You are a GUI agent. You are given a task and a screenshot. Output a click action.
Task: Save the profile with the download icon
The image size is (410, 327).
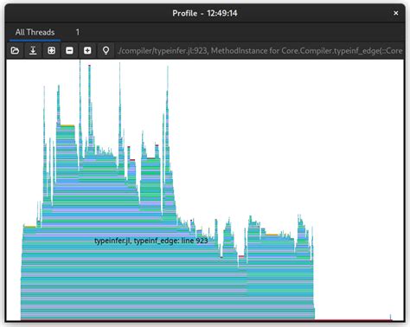tap(33, 51)
